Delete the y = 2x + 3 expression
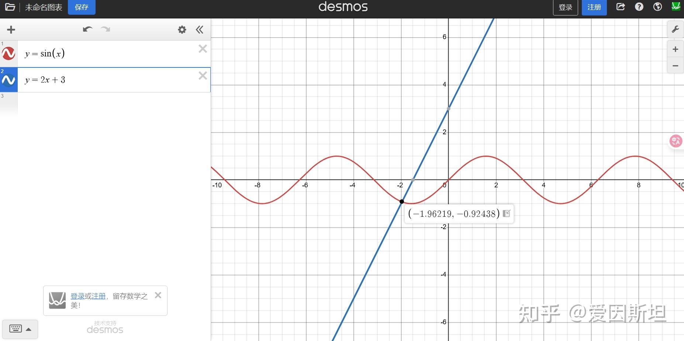Image resolution: width=684 pixels, height=341 pixels. 203,76
